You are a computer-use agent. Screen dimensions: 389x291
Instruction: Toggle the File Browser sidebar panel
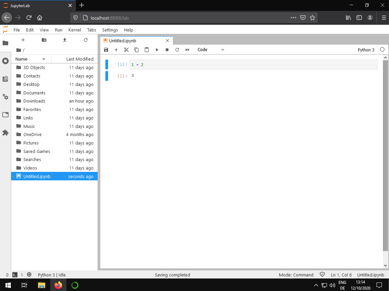pos(5,43)
